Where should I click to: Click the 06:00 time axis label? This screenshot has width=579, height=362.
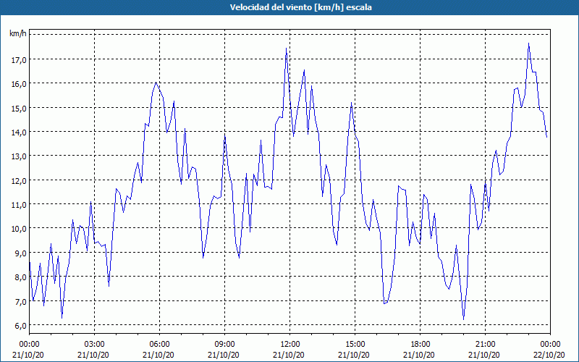pos(159,345)
